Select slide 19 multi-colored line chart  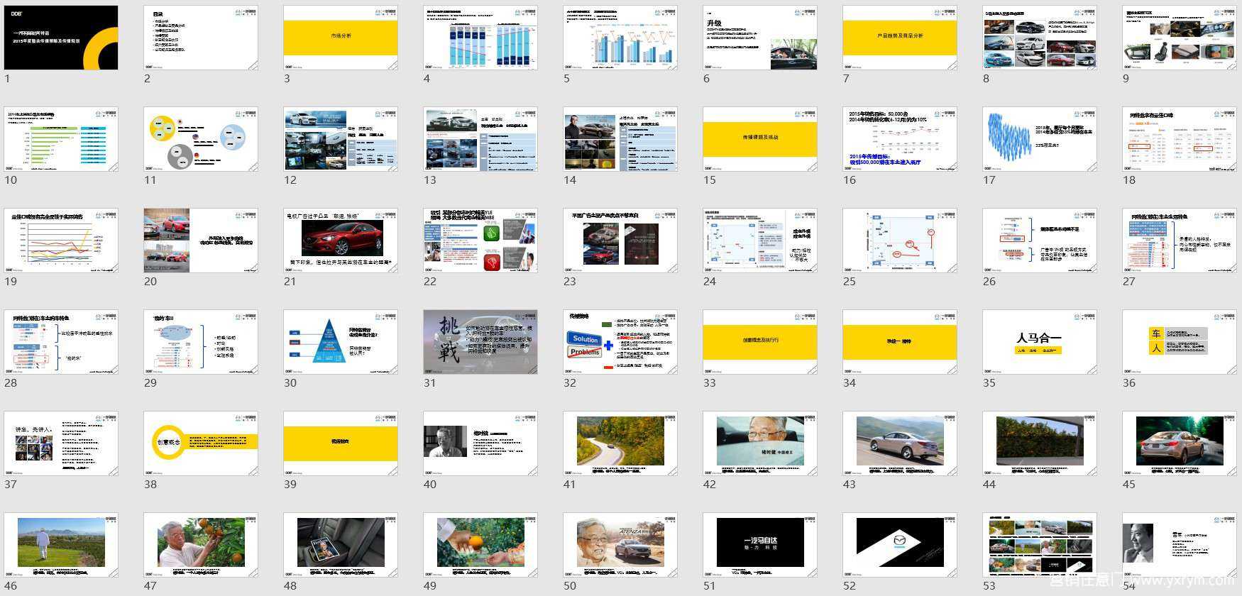[61, 241]
